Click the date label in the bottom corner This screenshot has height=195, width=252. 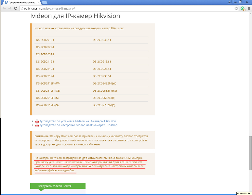click(x=244, y=193)
